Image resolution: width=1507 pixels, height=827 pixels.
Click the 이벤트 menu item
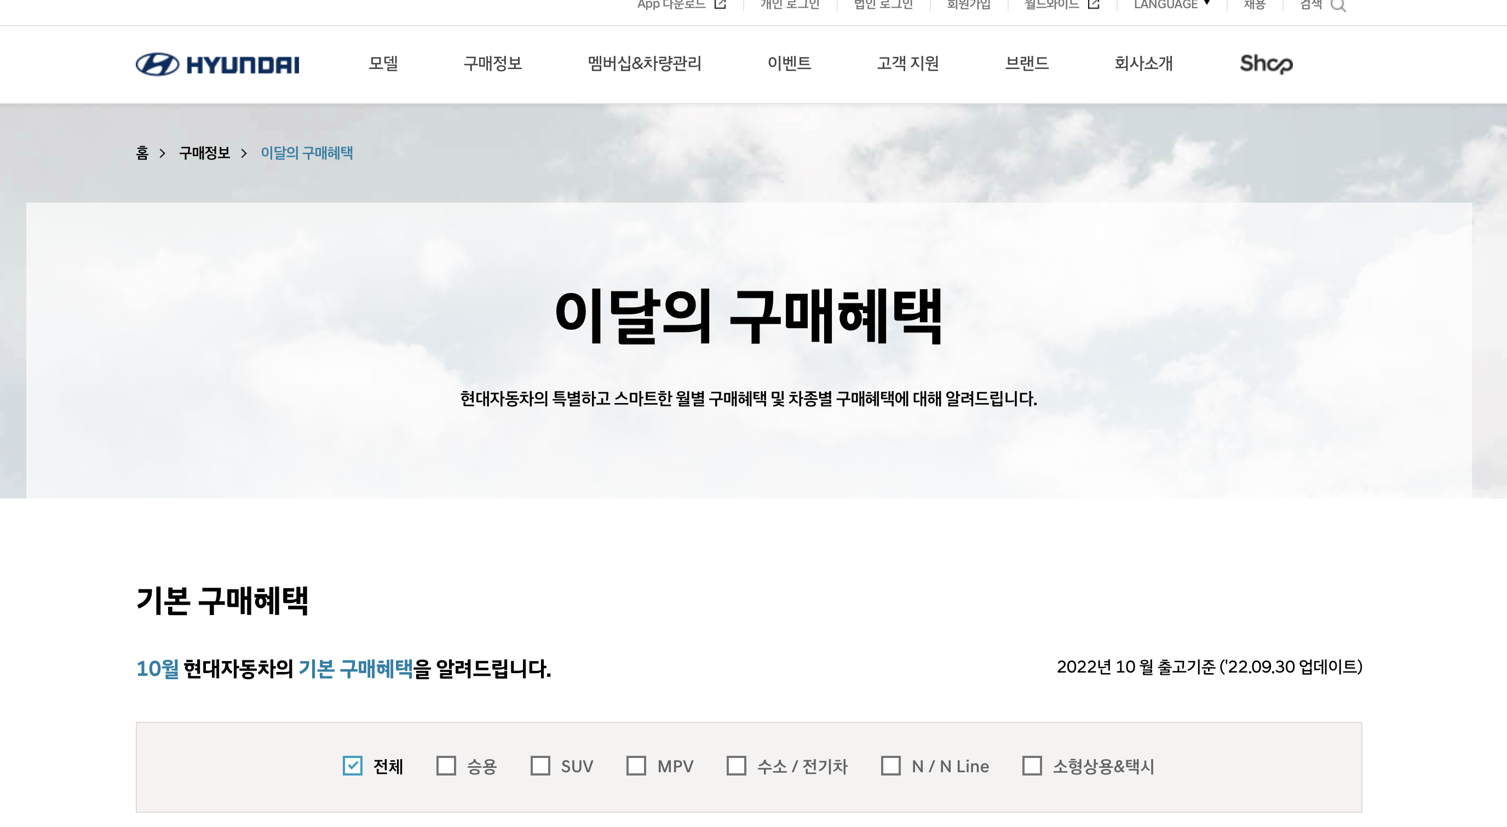(789, 63)
